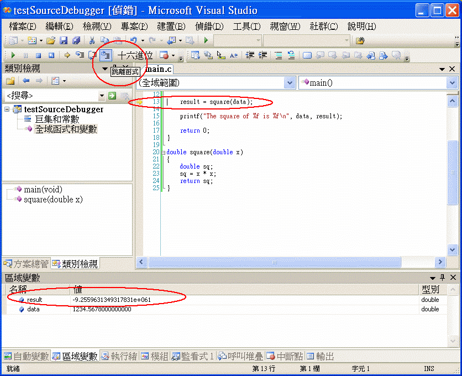Click the Show Next Statement yellow arrow

click(x=67, y=55)
